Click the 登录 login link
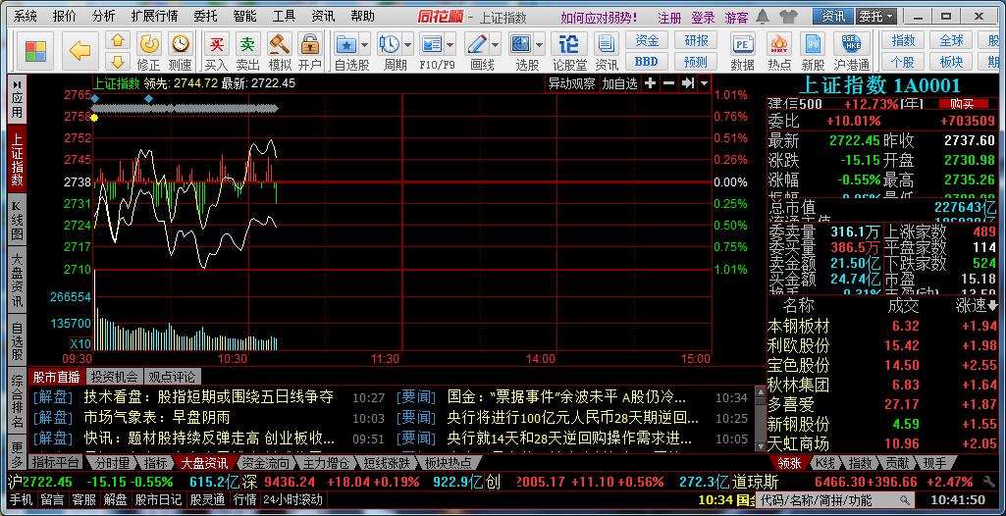Screen dimensions: 1006x516 [x=703, y=18]
